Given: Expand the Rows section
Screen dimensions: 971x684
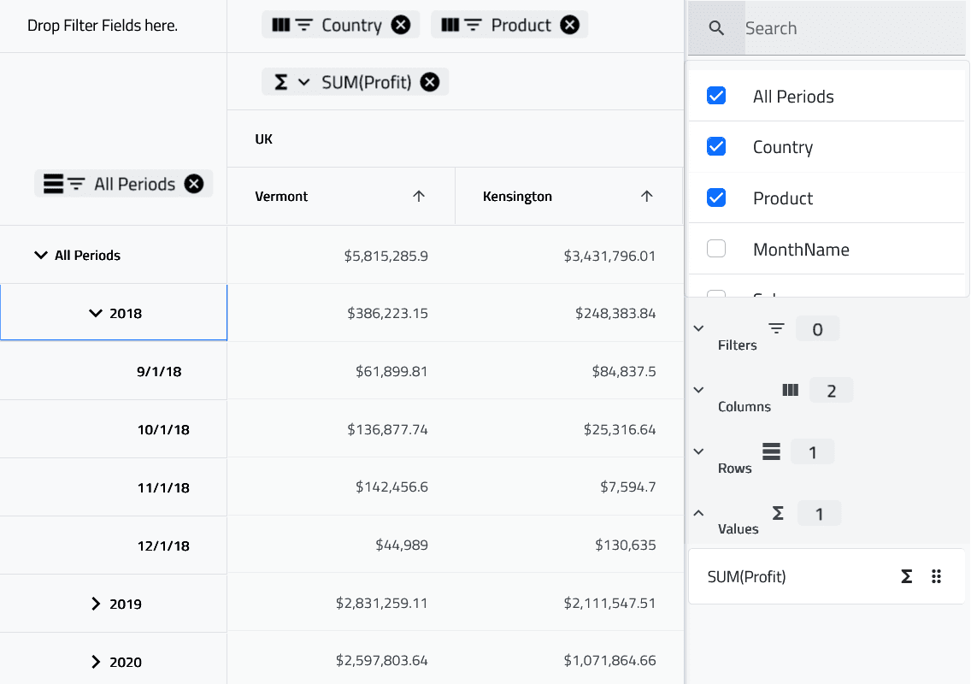Looking at the screenshot, I should click(x=698, y=451).
